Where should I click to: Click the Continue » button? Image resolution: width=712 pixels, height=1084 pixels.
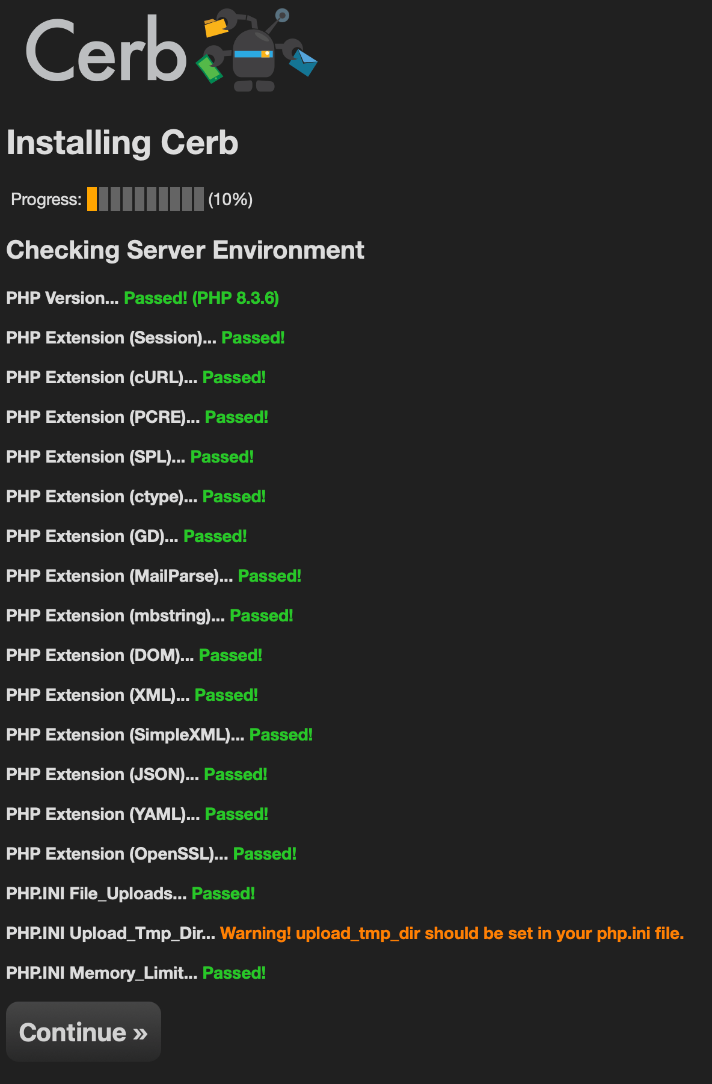(x=84, y=1032)
